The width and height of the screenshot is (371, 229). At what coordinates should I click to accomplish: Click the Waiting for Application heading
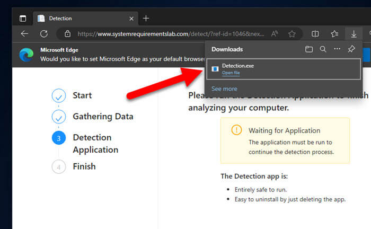284,130
